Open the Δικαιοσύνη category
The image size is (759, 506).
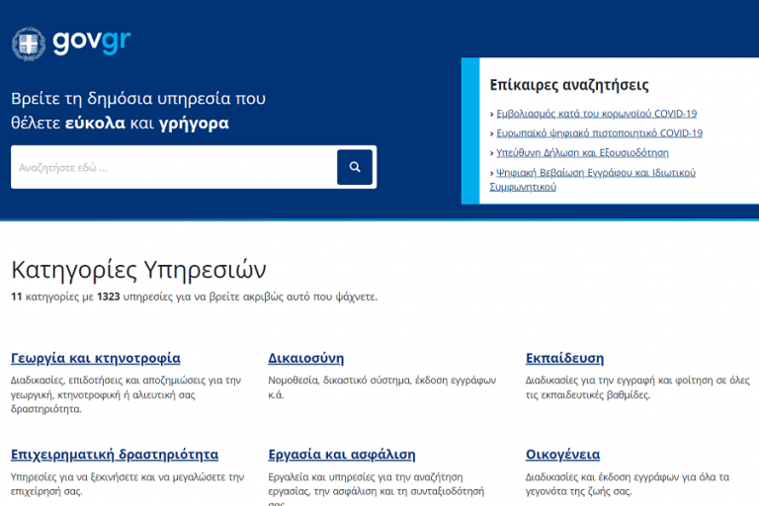306,359
